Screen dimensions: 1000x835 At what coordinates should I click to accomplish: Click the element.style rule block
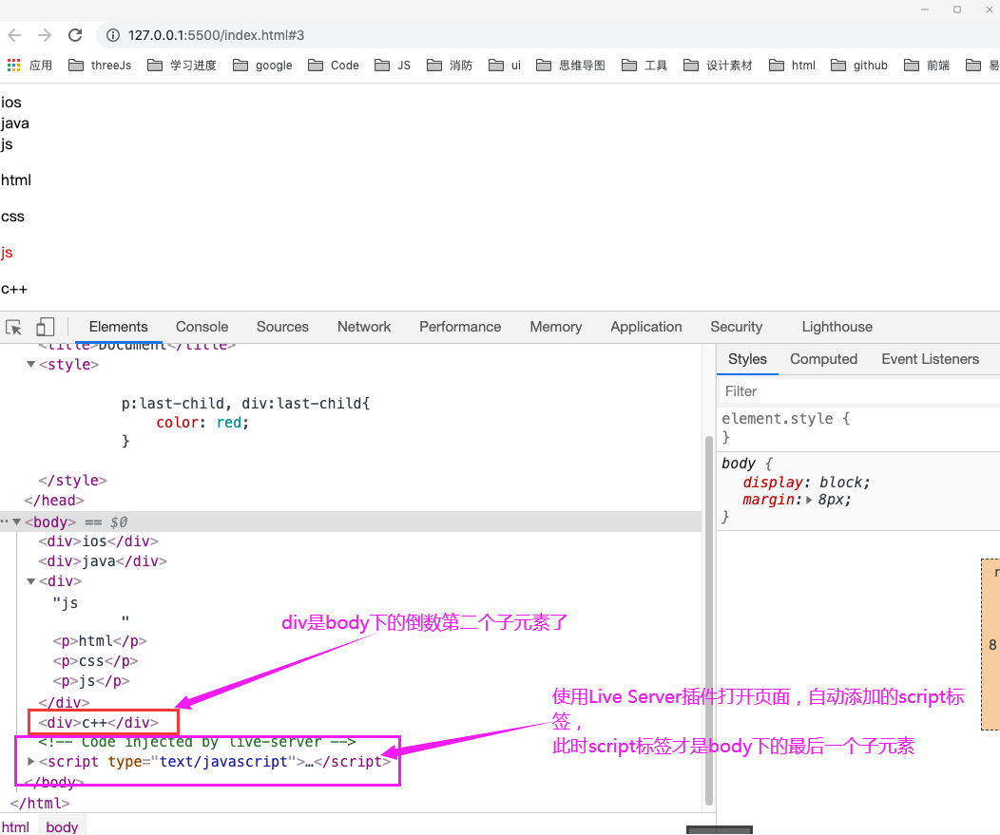[859, 427]
